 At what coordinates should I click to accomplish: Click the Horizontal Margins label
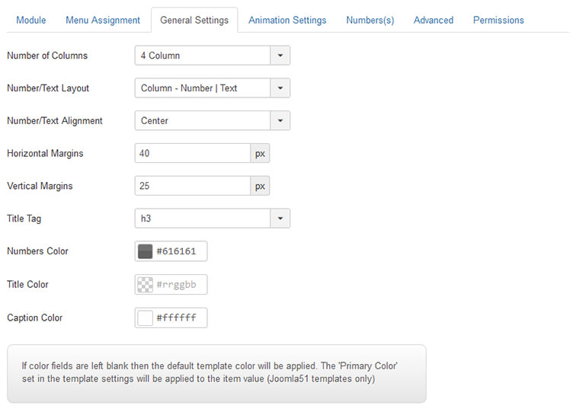(45, 153)
